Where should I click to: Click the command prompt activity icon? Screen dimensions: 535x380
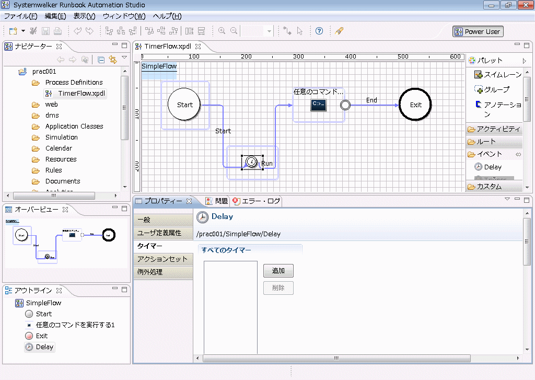click(318, 105)
